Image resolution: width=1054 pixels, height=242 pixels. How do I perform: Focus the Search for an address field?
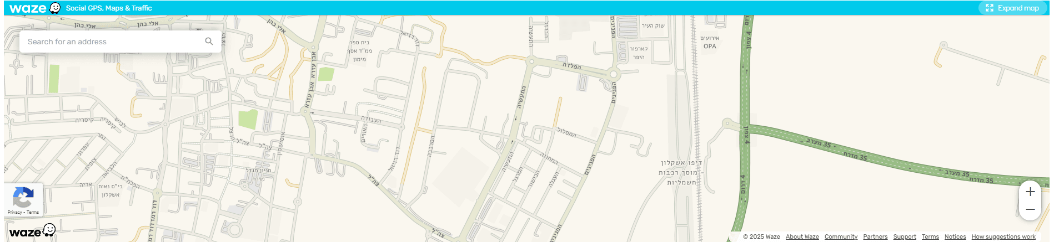120,42
